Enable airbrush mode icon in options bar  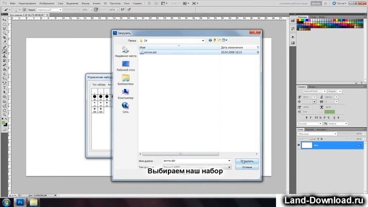click(x=122, y=10)
